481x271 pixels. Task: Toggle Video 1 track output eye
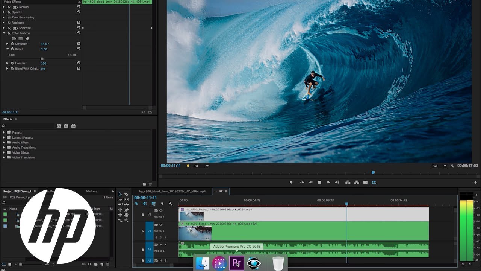click(x=161, y=225)
